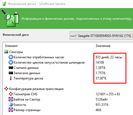Click purple diamond icon beside 'Байтов на Сектор'

(11, 99)
